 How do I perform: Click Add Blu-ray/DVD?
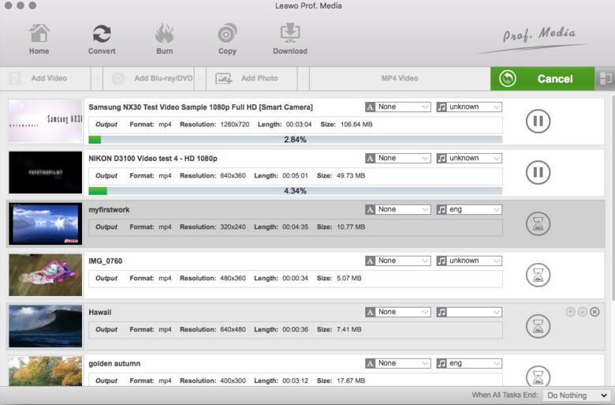coord(149,79)
